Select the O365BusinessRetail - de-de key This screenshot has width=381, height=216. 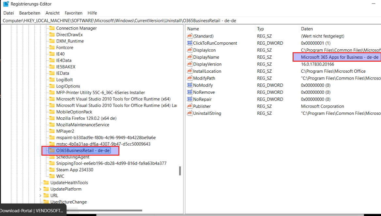[x=83, y=150]
